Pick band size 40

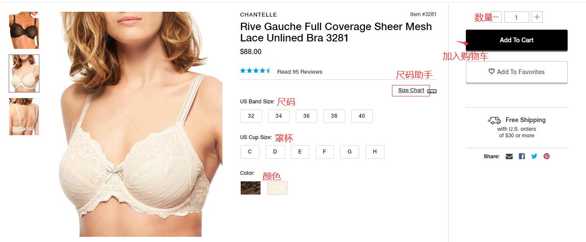point(362,116)
